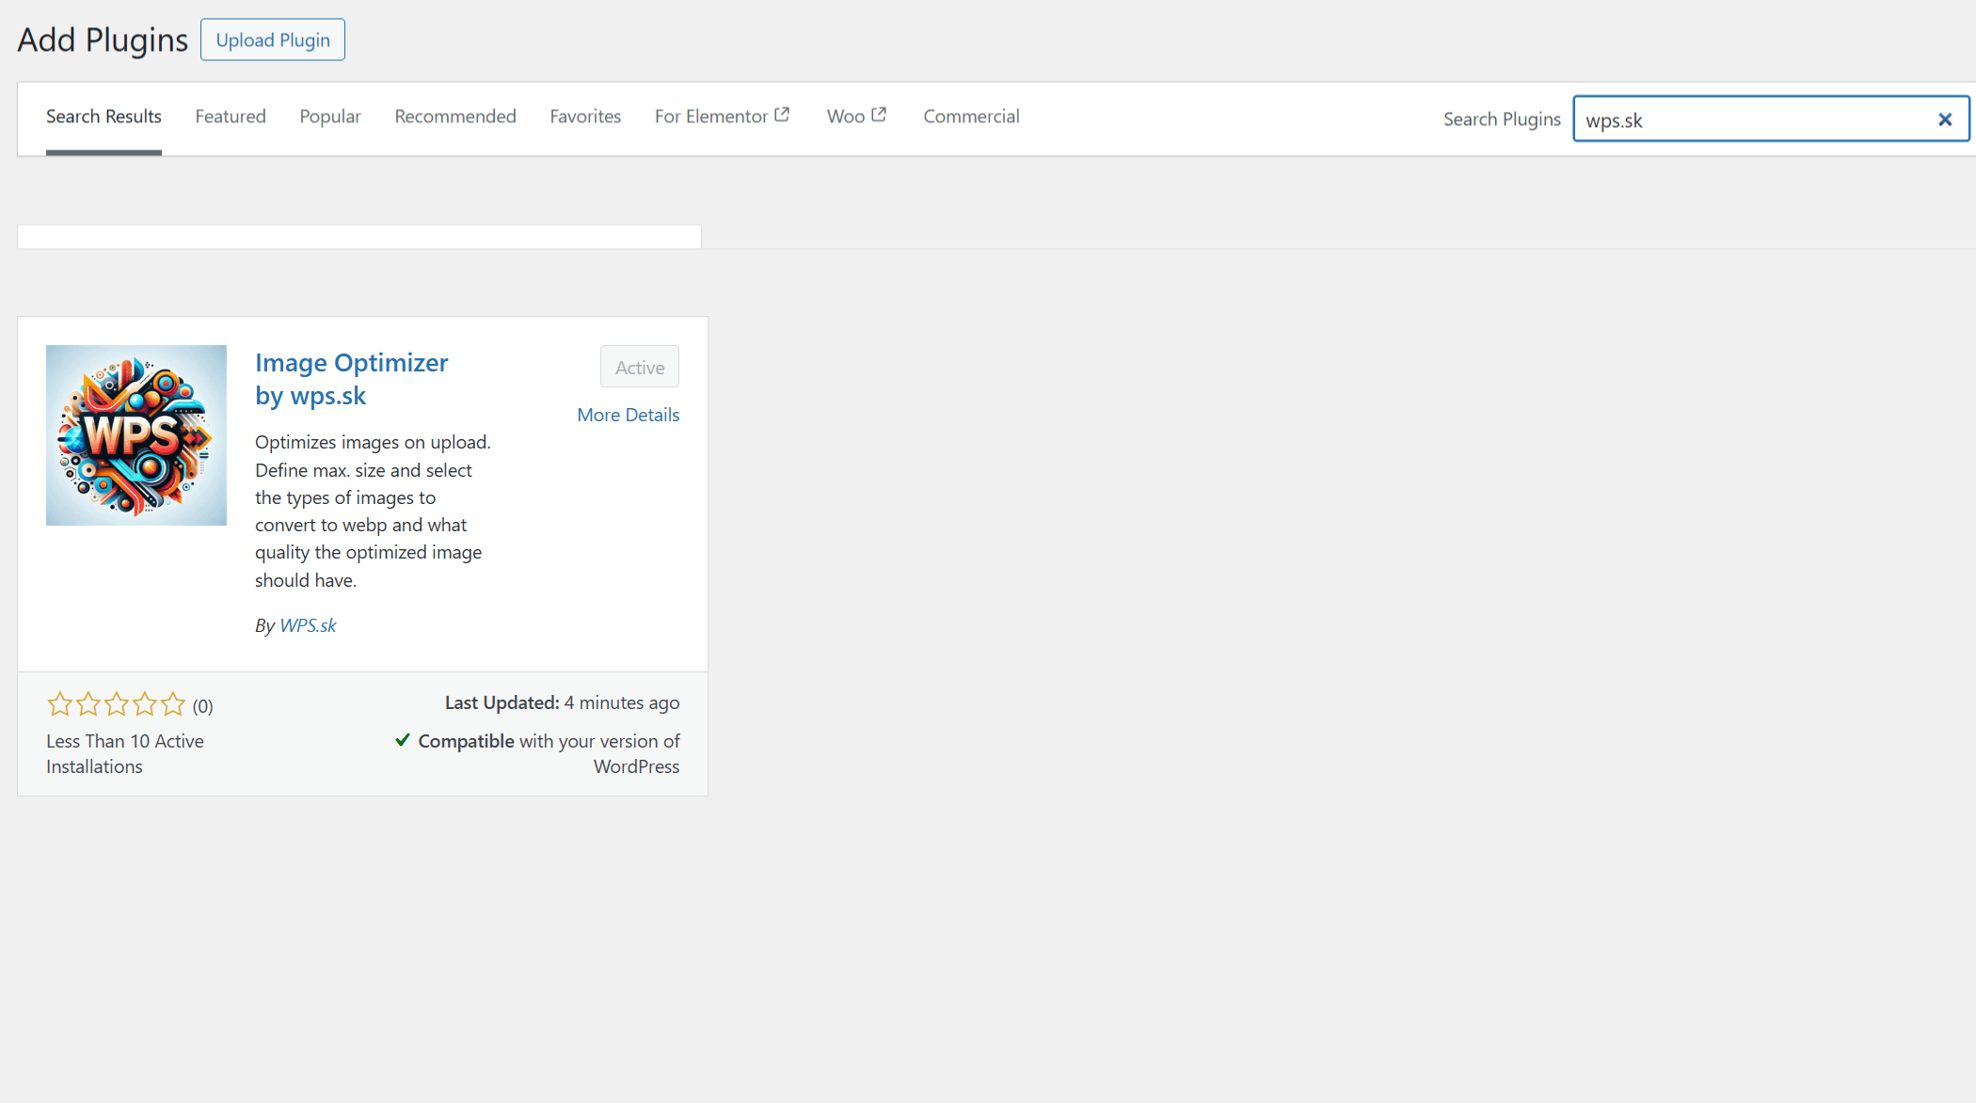The width and height of the screenshot is (1976, 1103).
Task: Click the 'Last Updated: 4 minutes ago' text
Action: pyautogui.click(x=562, y=702)
